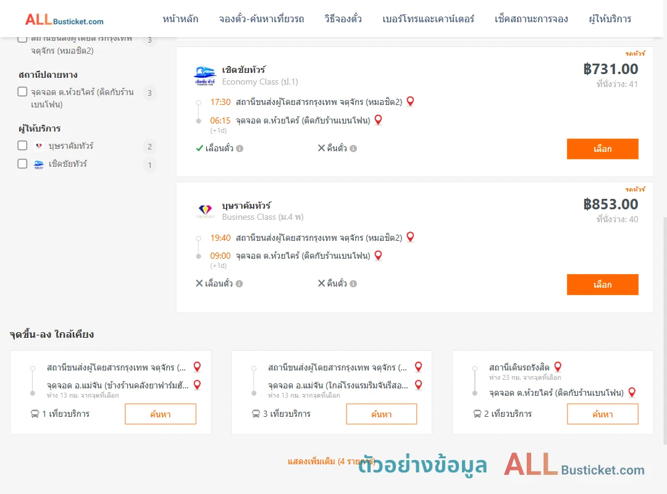Tick the หมอชิต2 origin station checkbox

click(23, 39)
